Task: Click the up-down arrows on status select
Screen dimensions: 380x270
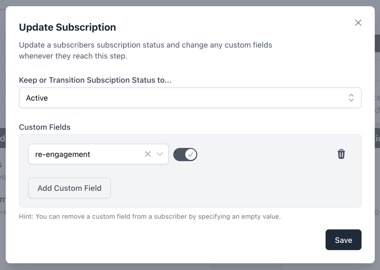Action: coord(351,98)
